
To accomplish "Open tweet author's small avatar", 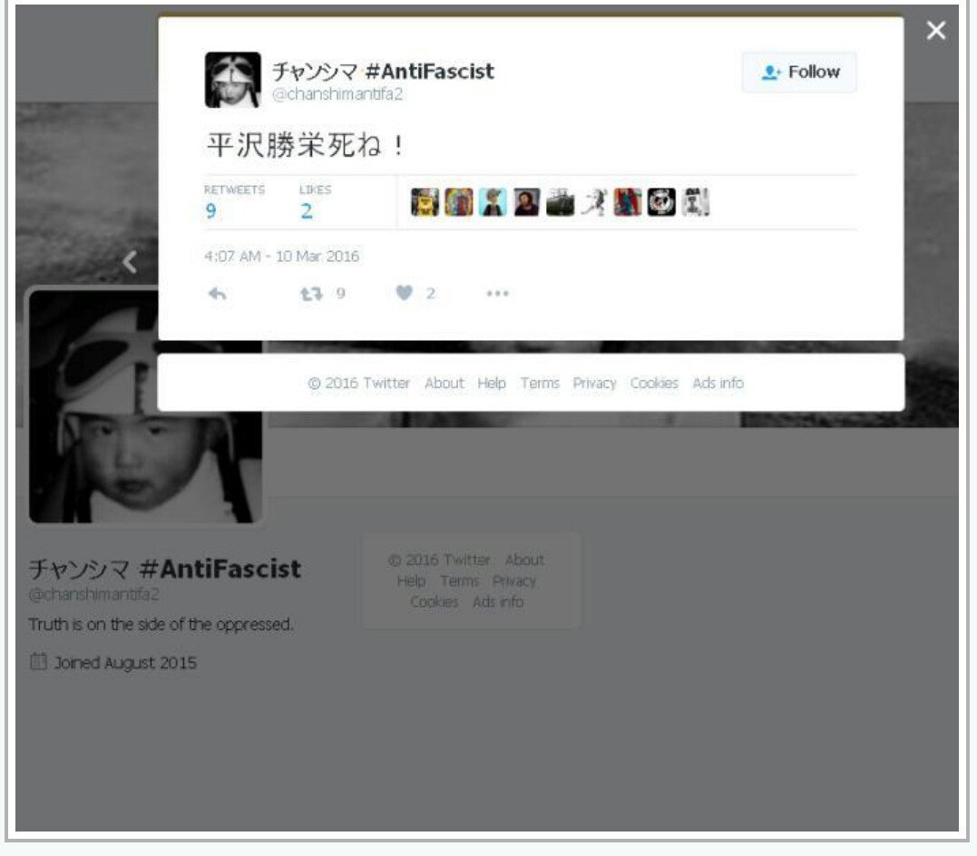I will 233,80.
